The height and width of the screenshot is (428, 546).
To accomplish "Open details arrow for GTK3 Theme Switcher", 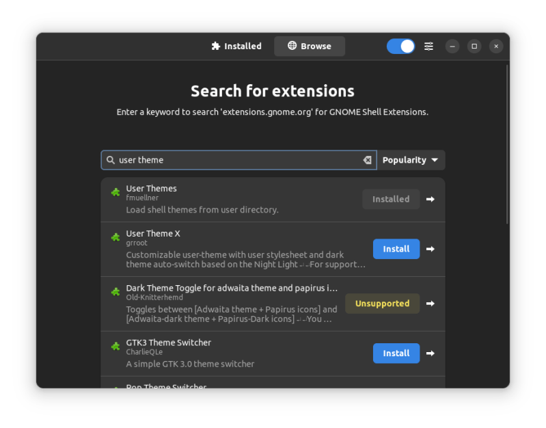I will (431, 353).
